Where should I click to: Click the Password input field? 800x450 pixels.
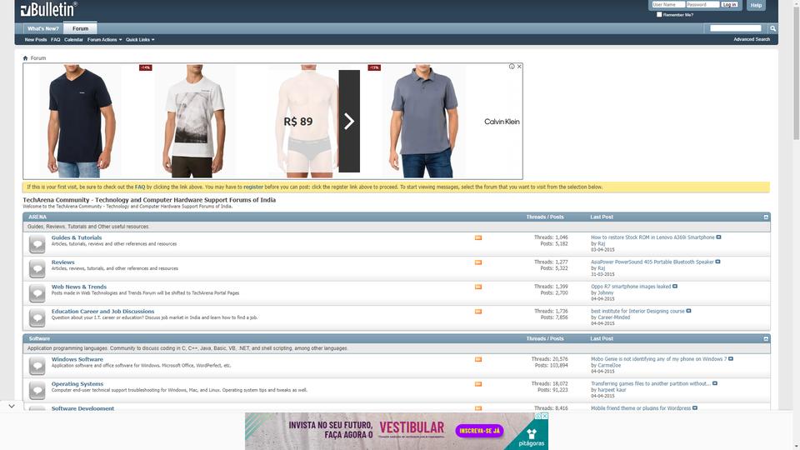click(x=702, y=5)
